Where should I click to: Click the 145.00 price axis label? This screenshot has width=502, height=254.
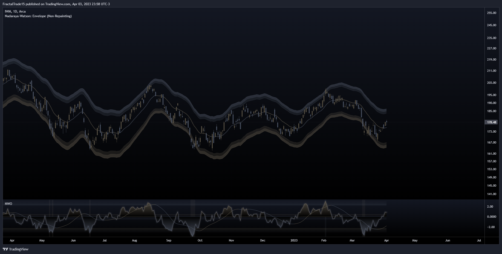coord(492,186)
